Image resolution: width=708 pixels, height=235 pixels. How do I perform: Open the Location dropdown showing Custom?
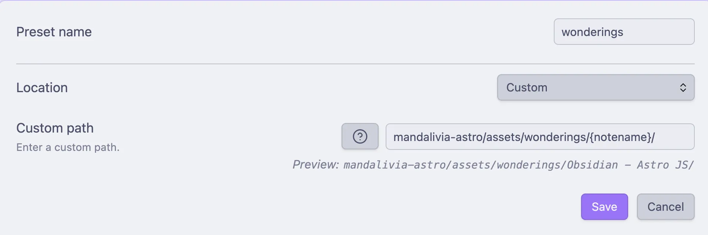595,87
